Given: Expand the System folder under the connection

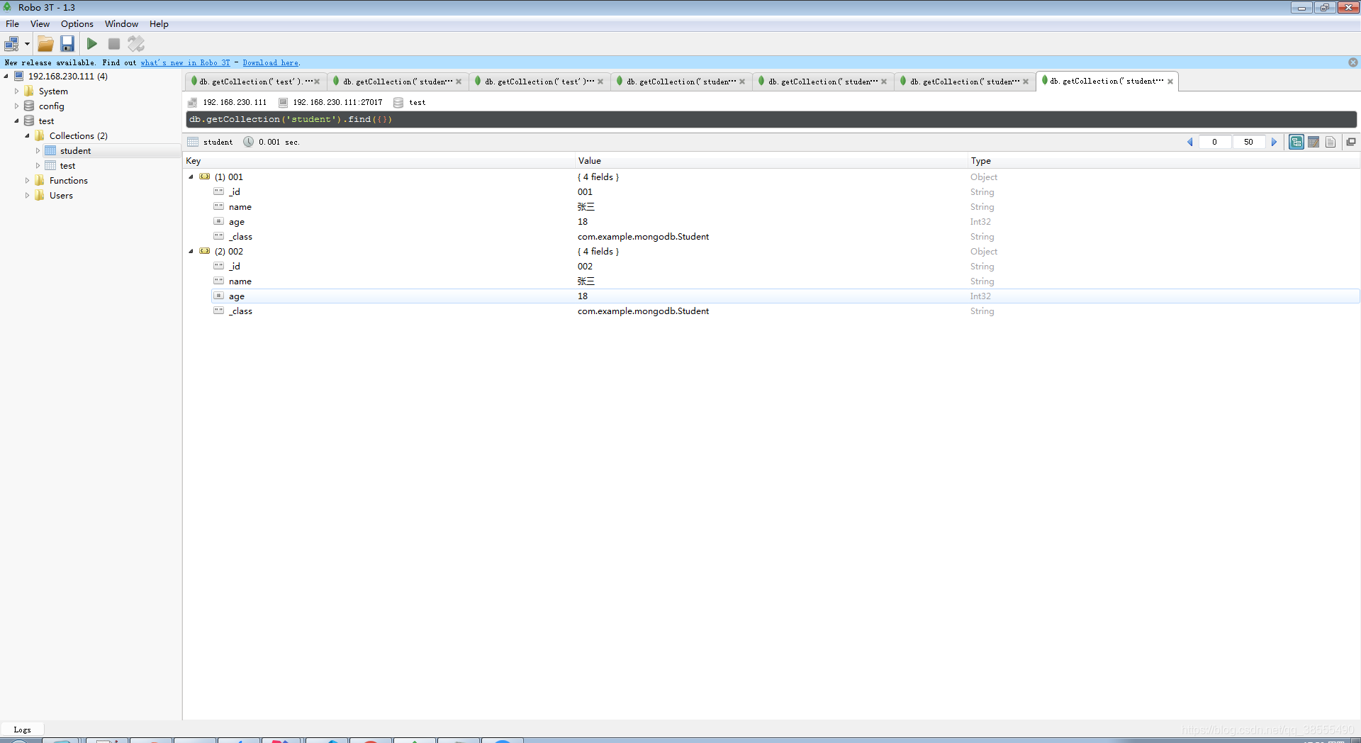Looking at the screenshot, I should click(16, 91).
